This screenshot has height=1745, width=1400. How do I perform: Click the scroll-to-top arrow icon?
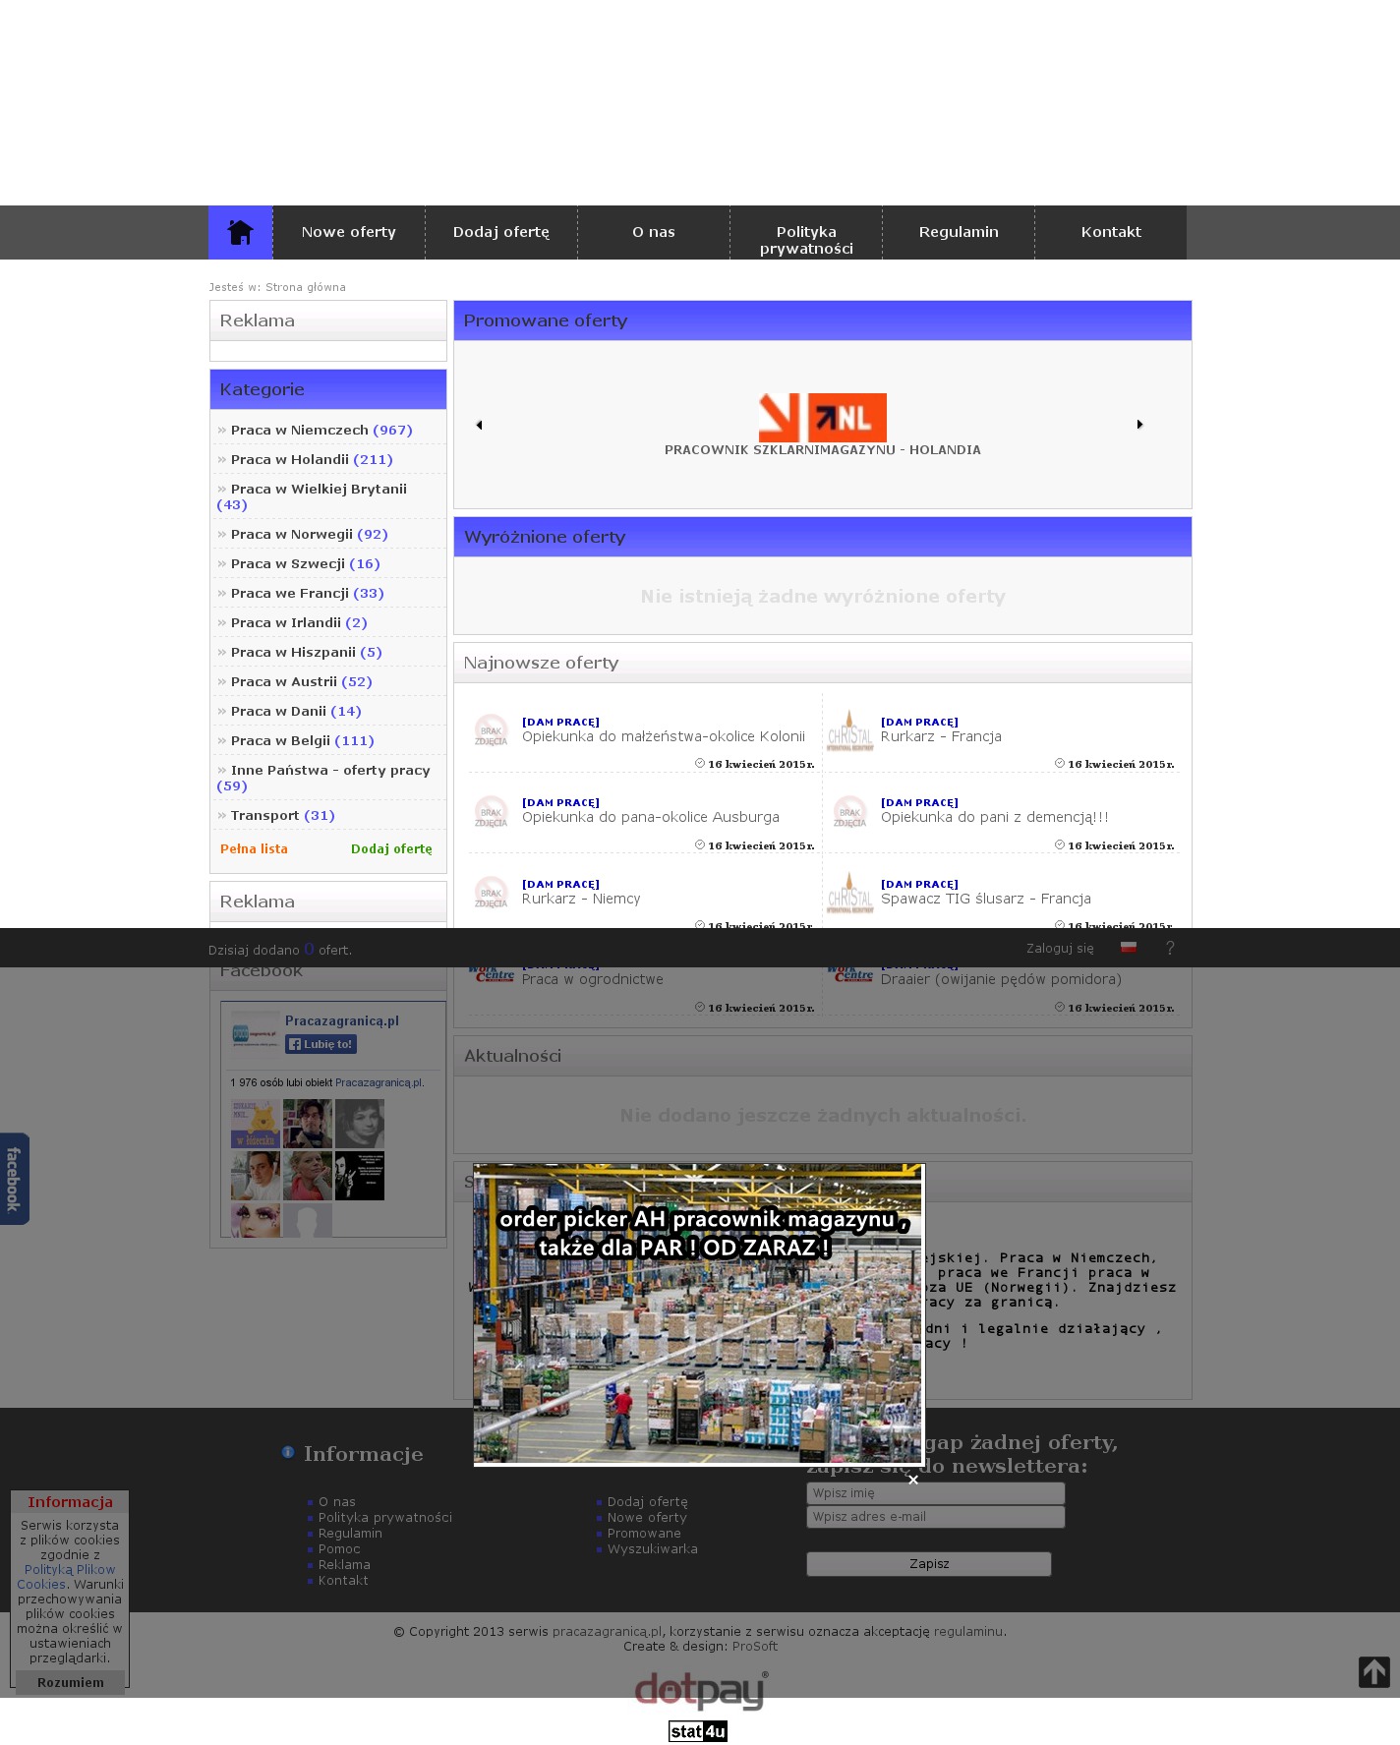tap(1373, 1671)
